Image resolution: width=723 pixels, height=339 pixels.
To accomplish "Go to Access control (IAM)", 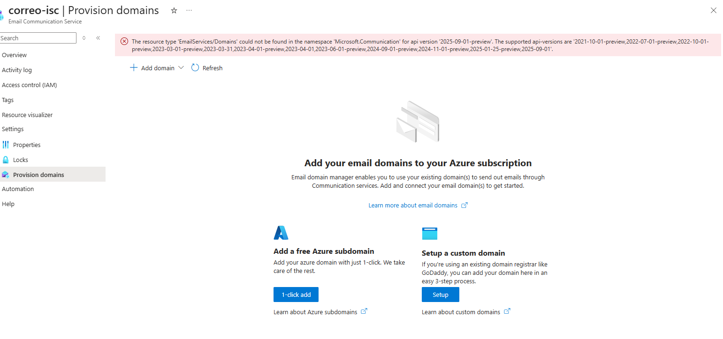I will tap(30, 85).
